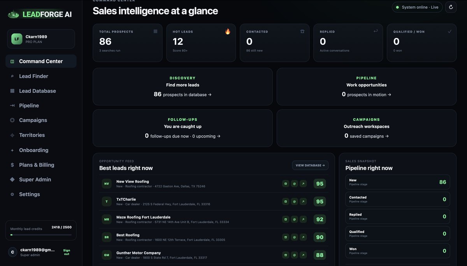This screenshot has height=266, width=467.
Task: Click score 90 badge for Best Roofing
Action: (x=320, y=237)
